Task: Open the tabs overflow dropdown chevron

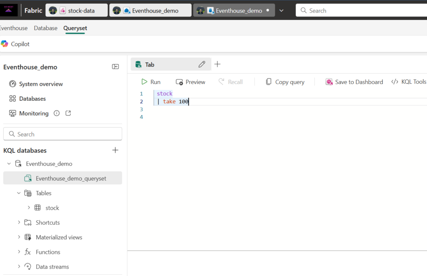Action: (281, 10)
